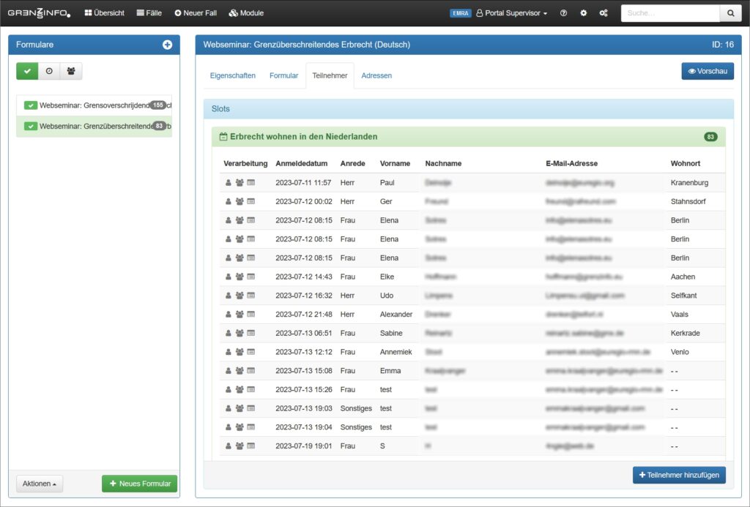Click the Vorschau preview button

click(x=707, y=71)
